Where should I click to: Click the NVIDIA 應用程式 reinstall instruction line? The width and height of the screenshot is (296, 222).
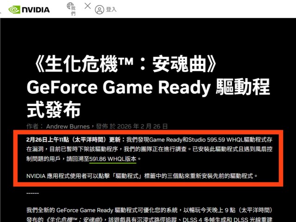tap(141, 176)
